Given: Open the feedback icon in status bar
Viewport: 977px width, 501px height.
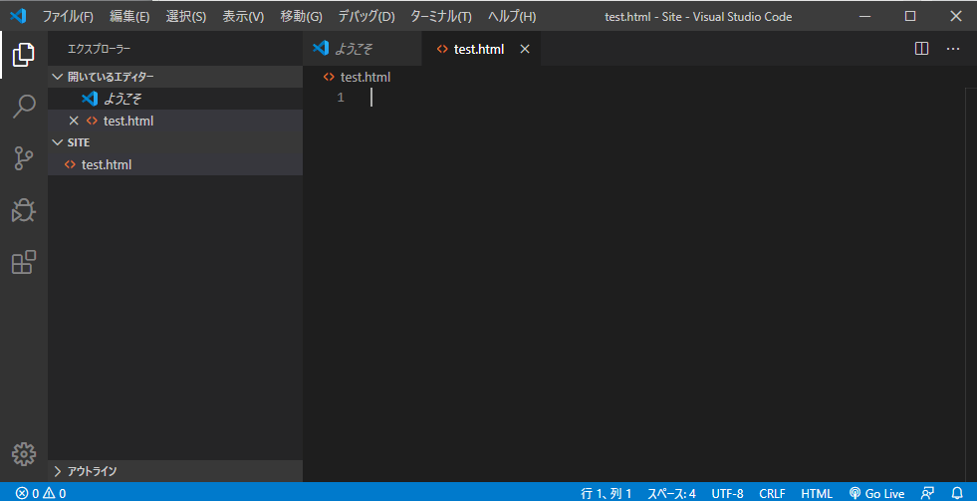Looking at the screenshot, I should [927, 493].
